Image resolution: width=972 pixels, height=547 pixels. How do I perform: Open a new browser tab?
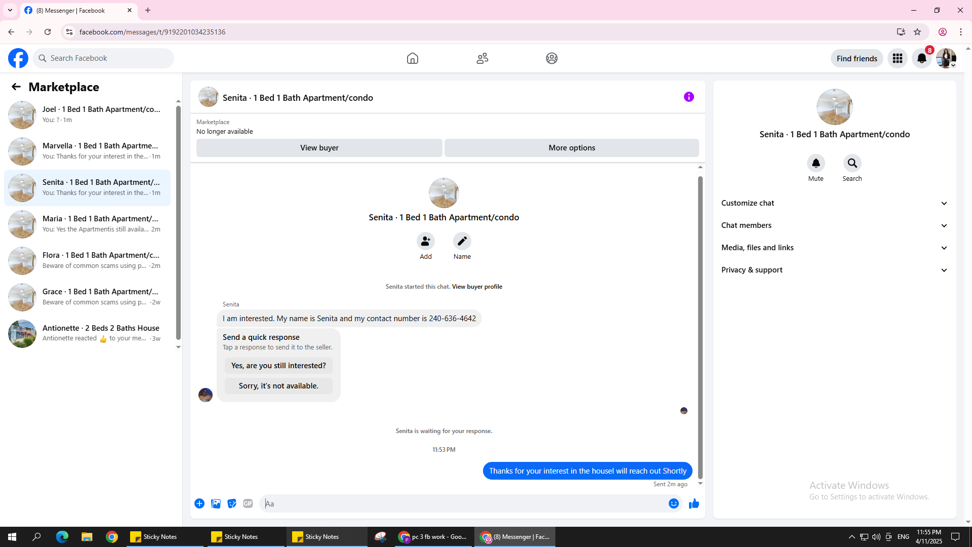tap(148, 10)
